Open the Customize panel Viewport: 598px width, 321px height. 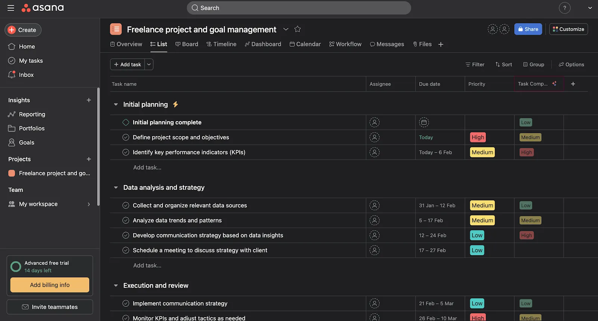coord(568,29)
